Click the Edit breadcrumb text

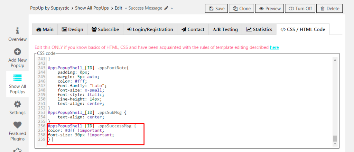tap(118, 8)
